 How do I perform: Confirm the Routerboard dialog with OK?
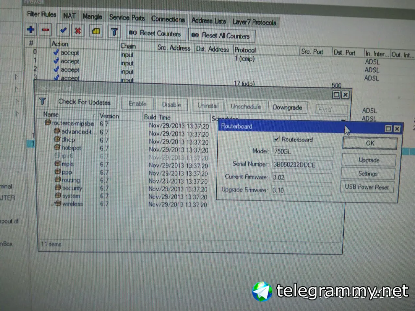[x=370, y=143]
